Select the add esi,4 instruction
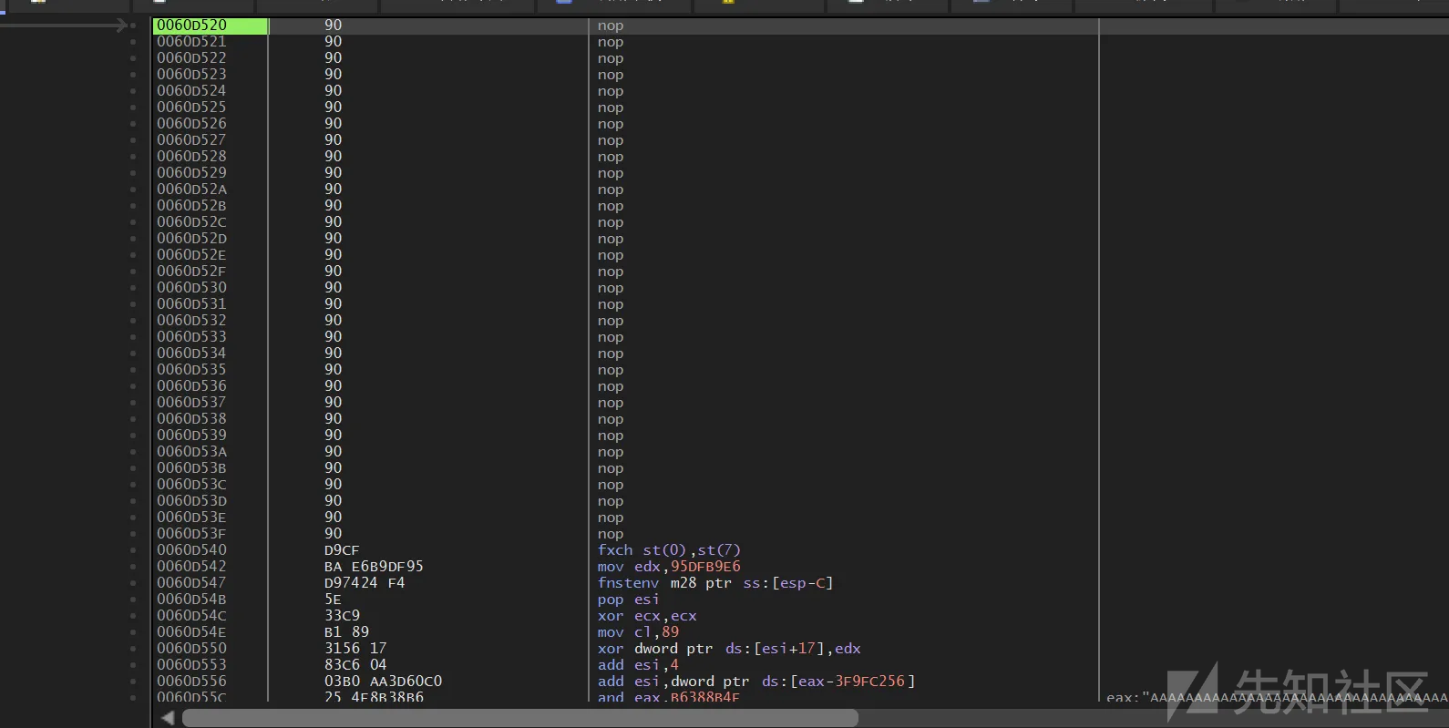 (x=638, y=665)
